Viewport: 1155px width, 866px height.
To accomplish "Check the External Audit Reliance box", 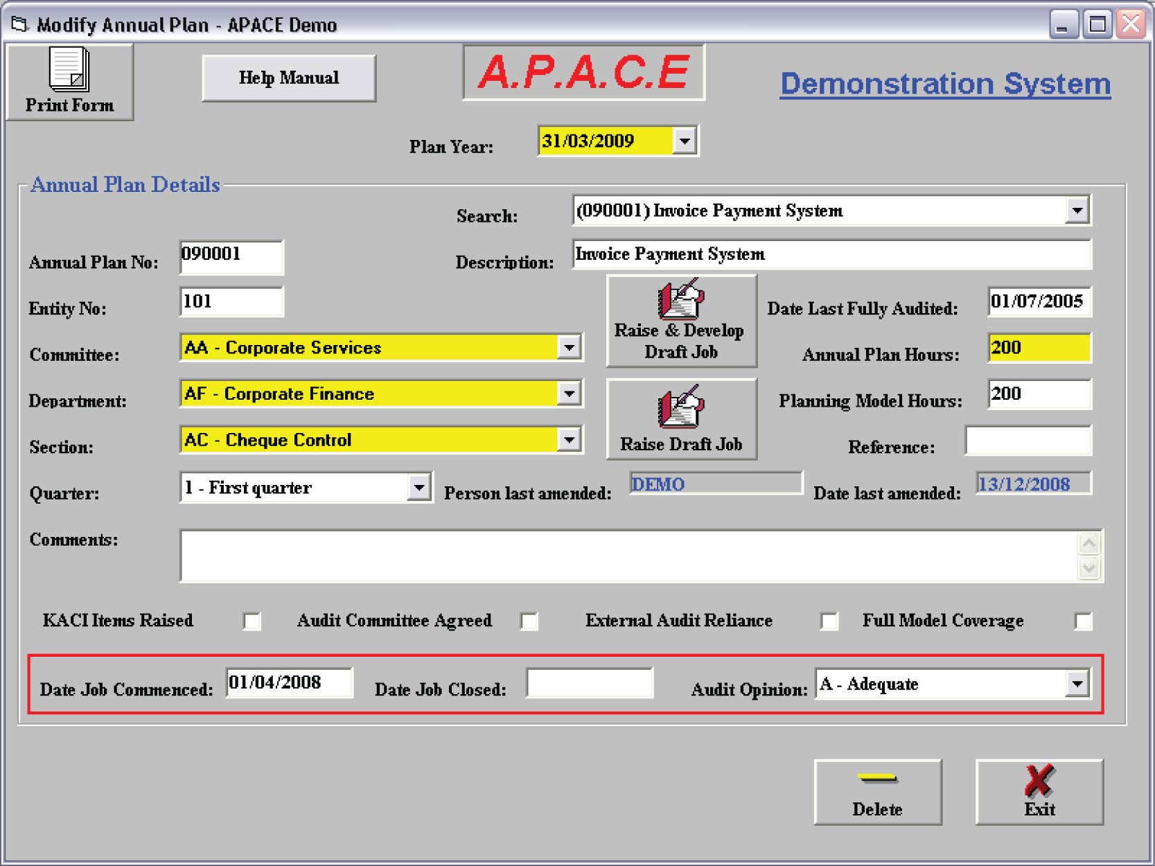I will coord(829,621).
